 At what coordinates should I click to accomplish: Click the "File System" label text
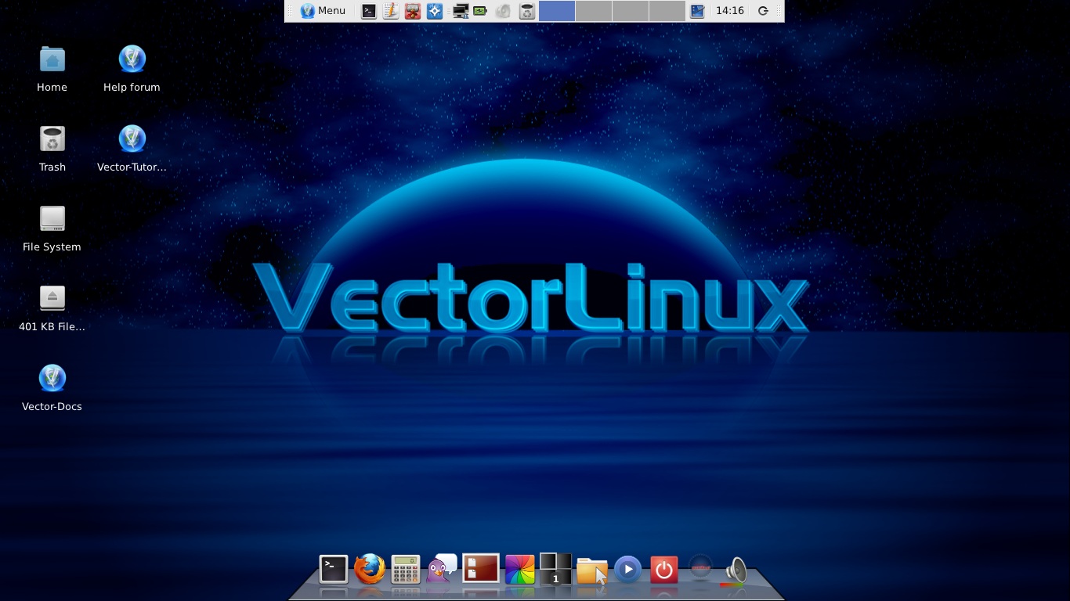tap(52, 247)
